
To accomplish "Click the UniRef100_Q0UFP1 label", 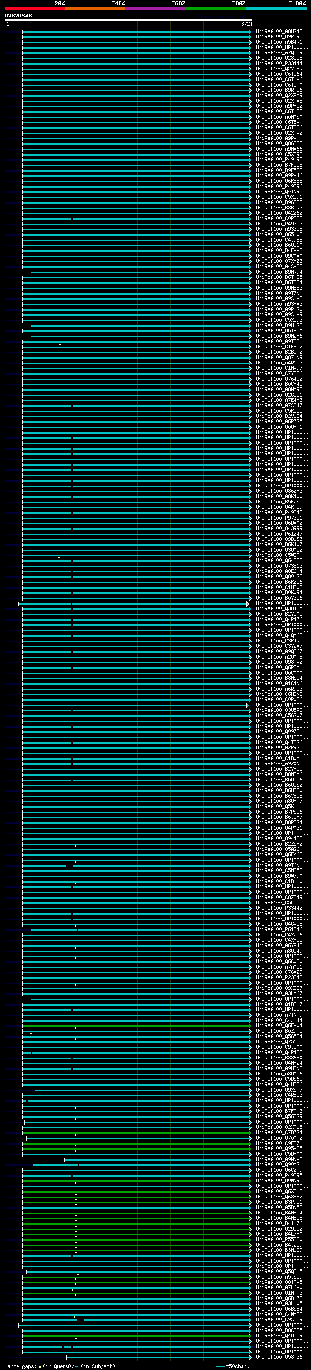I will pyautogui.click(x=279, y=427).
